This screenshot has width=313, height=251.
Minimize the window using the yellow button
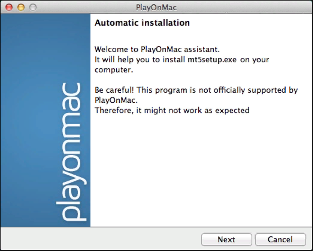21,7
